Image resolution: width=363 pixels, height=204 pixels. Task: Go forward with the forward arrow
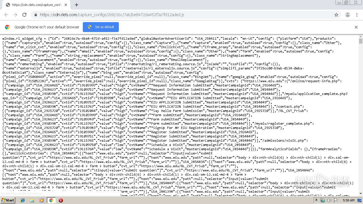coord(15,15)
